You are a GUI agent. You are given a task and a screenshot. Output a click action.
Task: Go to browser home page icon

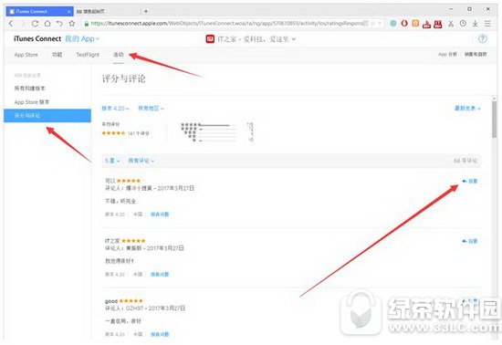[47, 24]
